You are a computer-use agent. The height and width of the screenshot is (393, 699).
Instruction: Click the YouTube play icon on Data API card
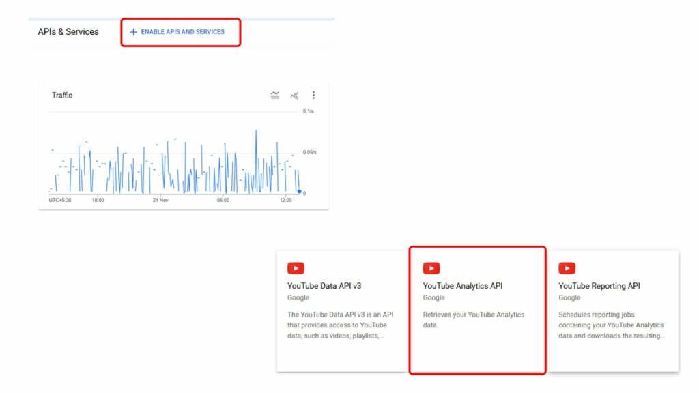[x=296, y=267]
